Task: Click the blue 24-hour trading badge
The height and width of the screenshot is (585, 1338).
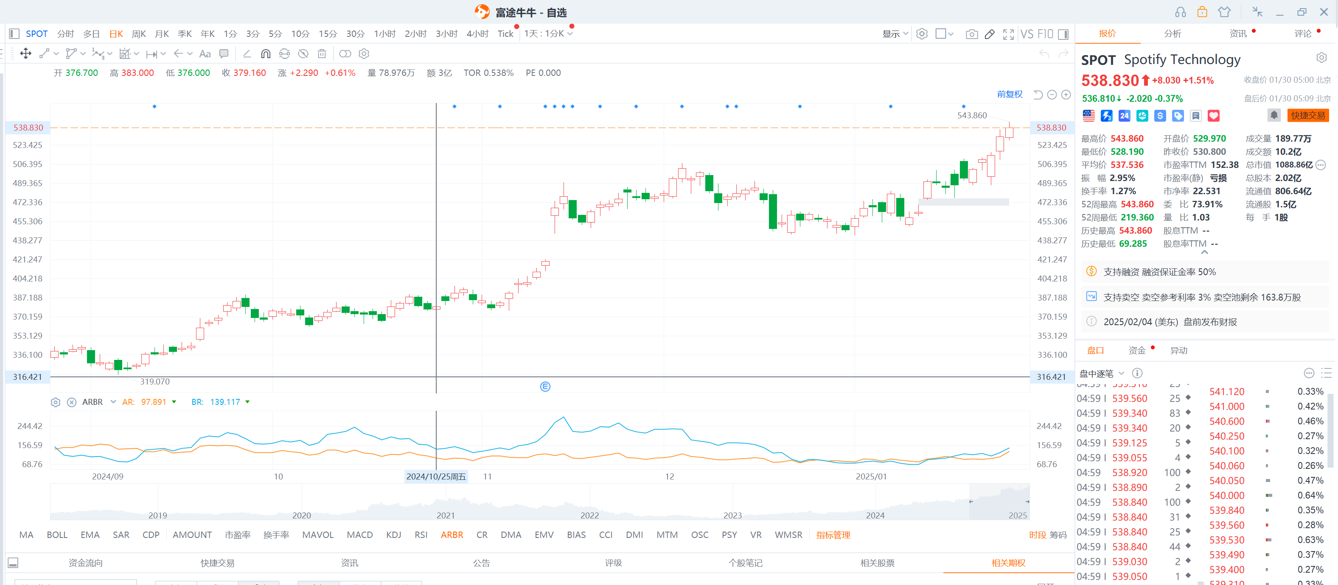Action: tap(1125, 116)
